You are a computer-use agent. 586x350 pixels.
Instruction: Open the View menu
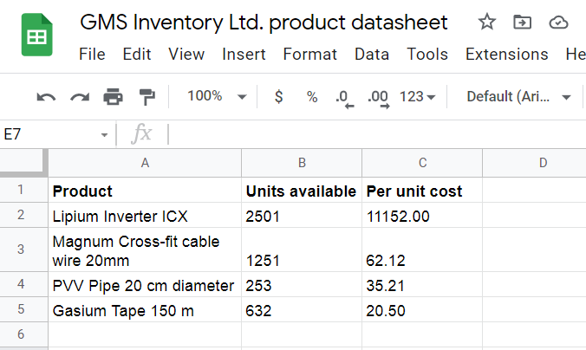(x=186, y=55)
